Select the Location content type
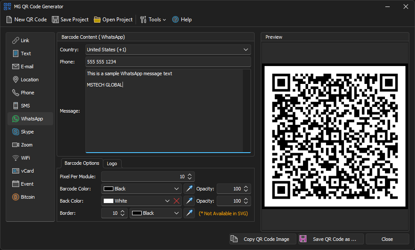 click(x=30, y=80)
